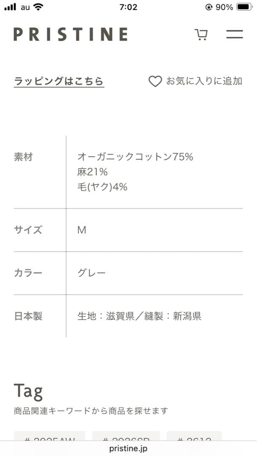The width and height of the screenshot is (257, 456).
Task: Select the third hashtag tag chip
Action: pos(194,438)
